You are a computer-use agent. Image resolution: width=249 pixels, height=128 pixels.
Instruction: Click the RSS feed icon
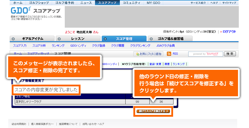point(169,54)
